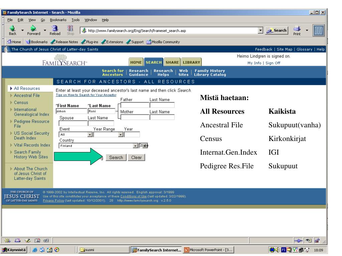Open Vital Records Index in sidebar
This screenshot has width=342, height=256.
click(x=32, y=145)
